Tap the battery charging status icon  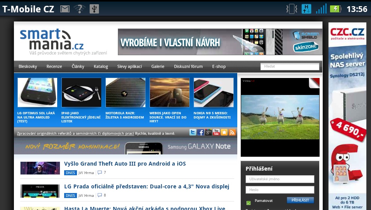[x=335, y=9]
